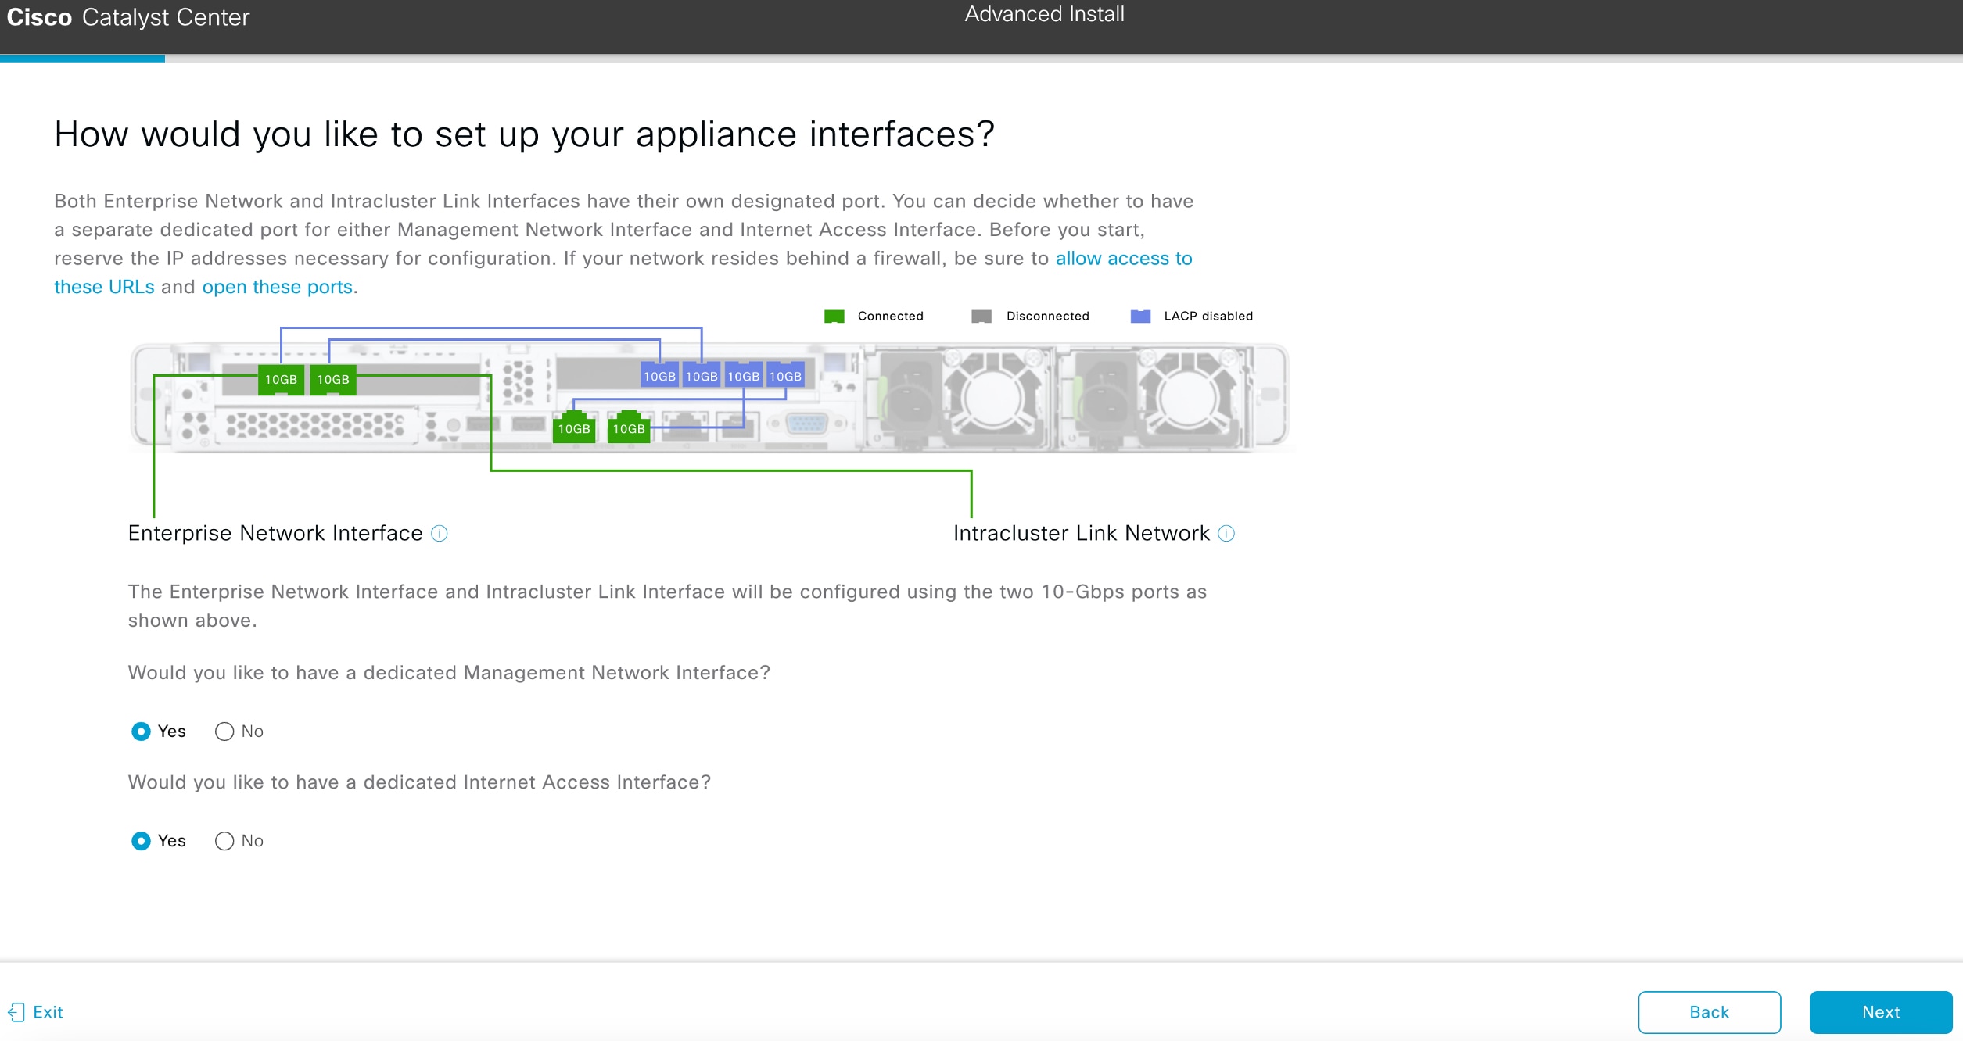Click the Next button
The image size is (1963, 1041).
[x=1880, y=1012]
